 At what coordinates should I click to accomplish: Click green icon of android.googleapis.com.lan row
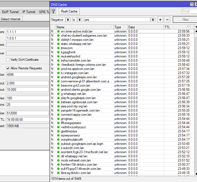tap(58, 77)
